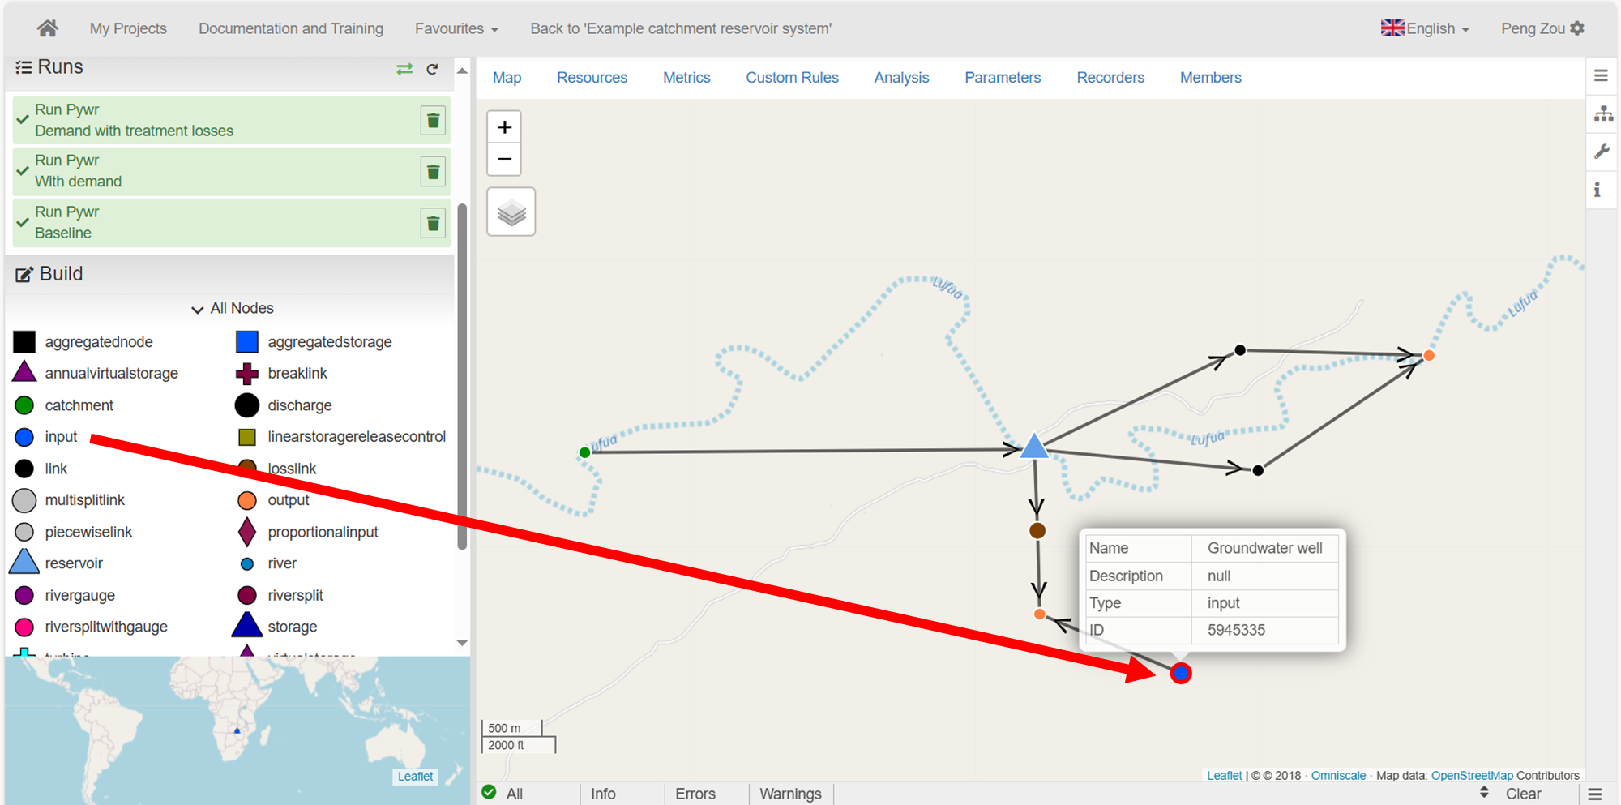Open the English language dropdown
The image size is (1621, 805).
click(x=1425, y=28)
